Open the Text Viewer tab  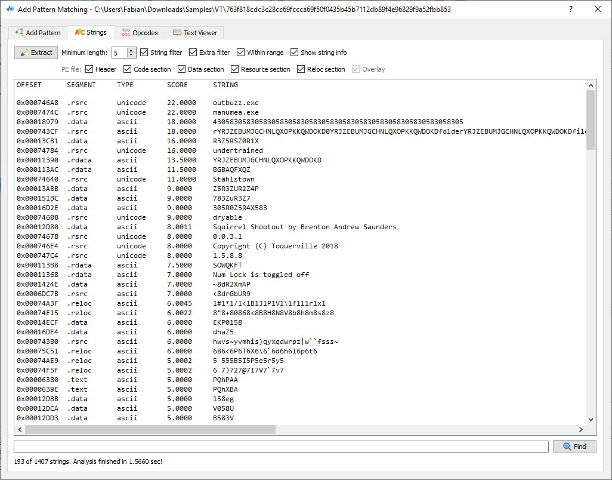click(194, 33)
